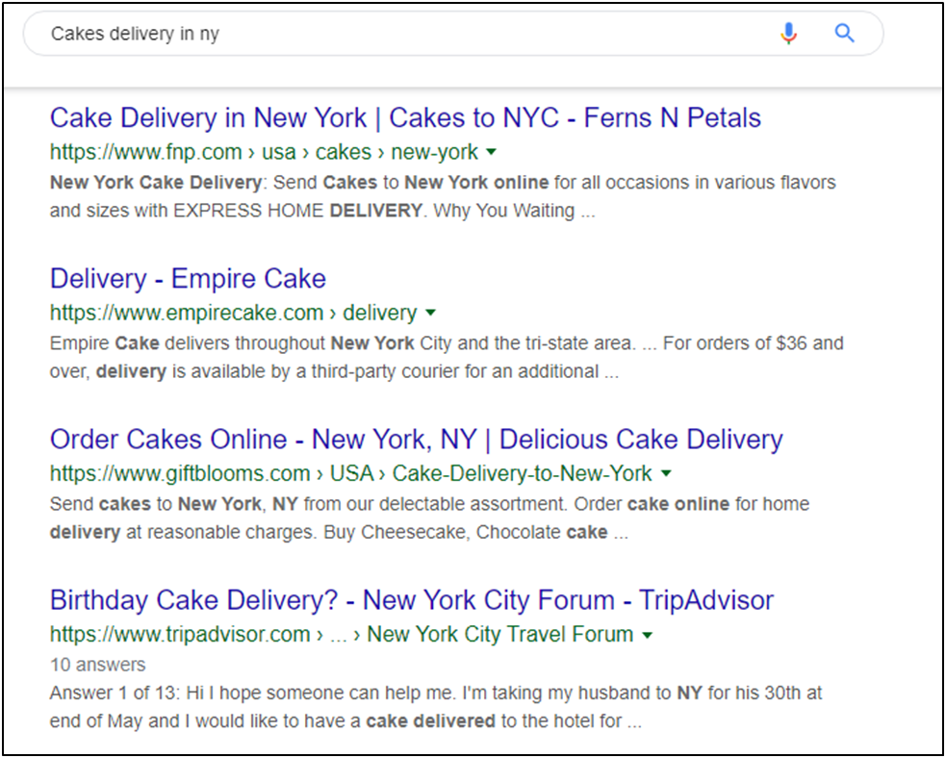Click the voice search microphone icon
This screenshot has height=758, width=946.
coord(788,33)
